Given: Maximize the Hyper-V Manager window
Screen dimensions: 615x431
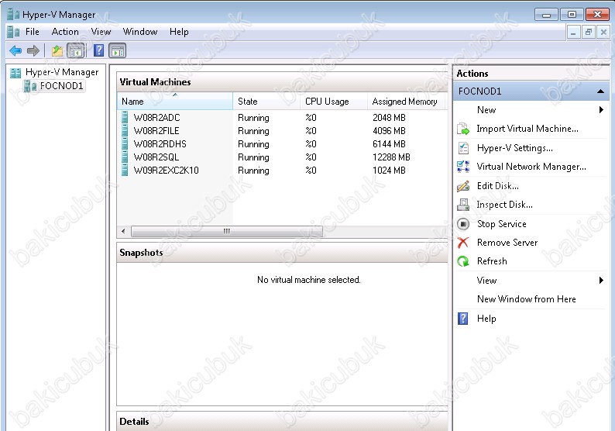Looking at the screenshot, I should (x=572, y=15).
